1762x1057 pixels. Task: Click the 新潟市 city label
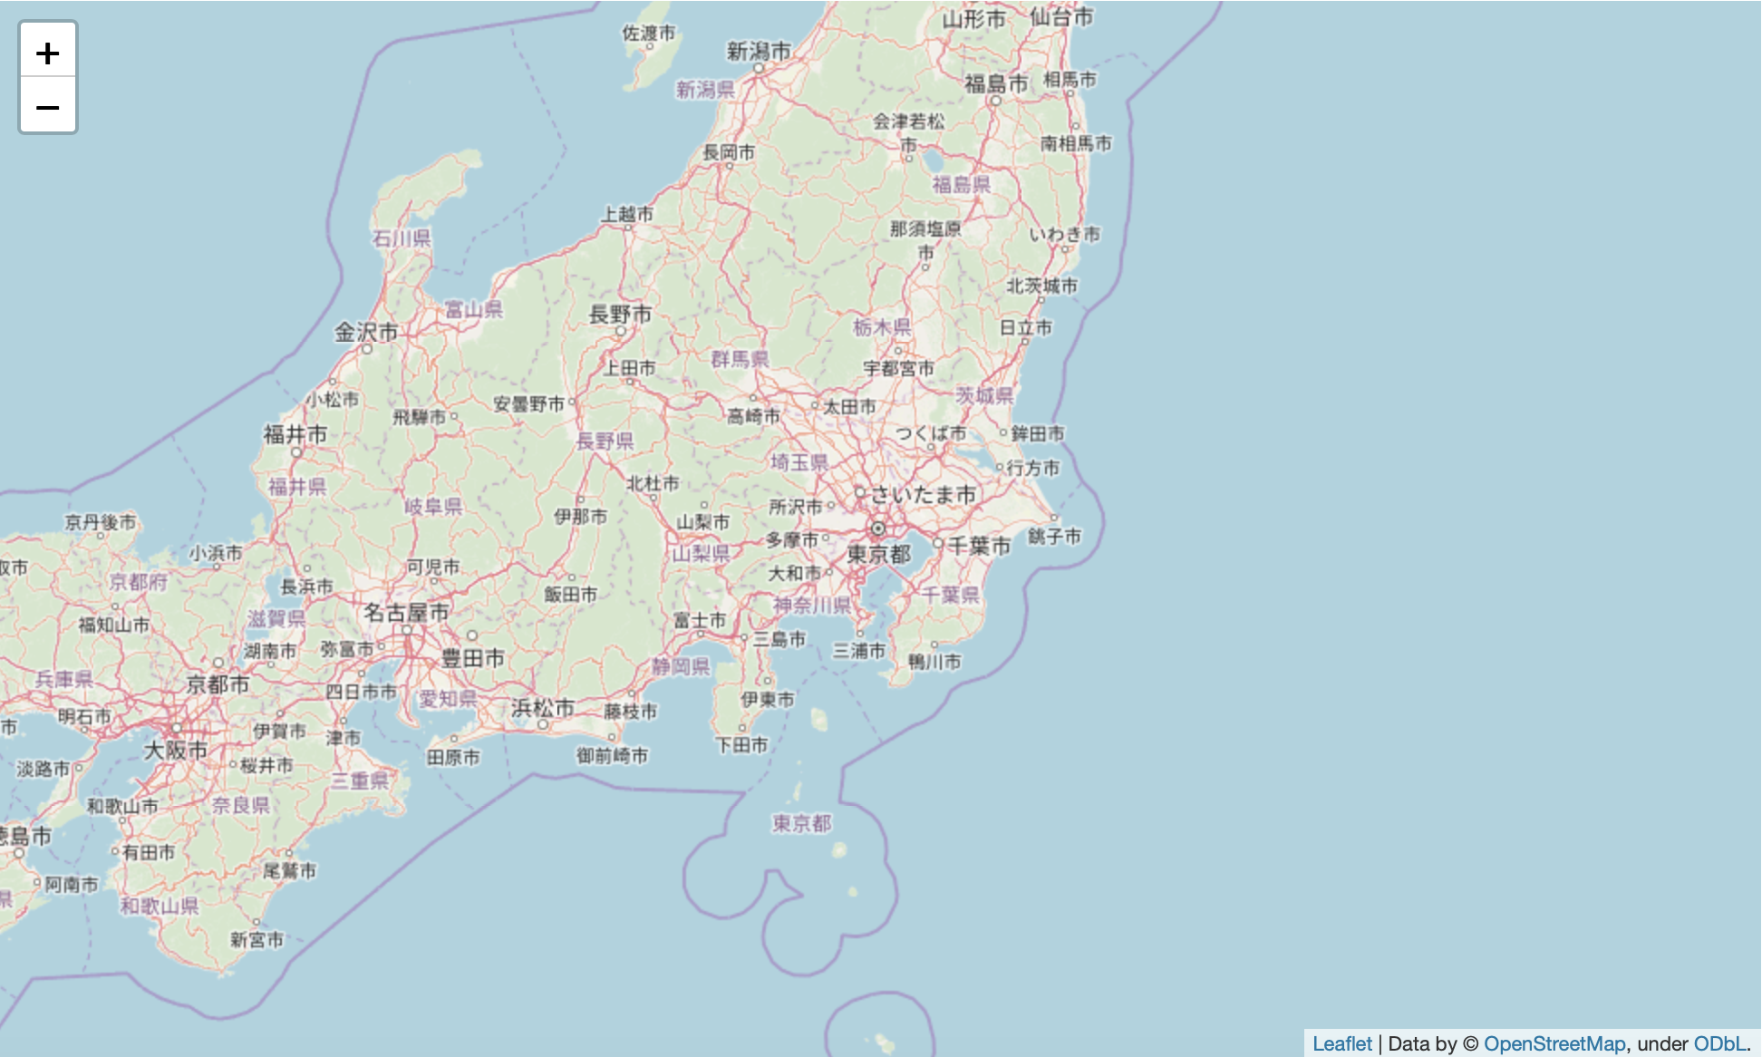click(759, 52)
